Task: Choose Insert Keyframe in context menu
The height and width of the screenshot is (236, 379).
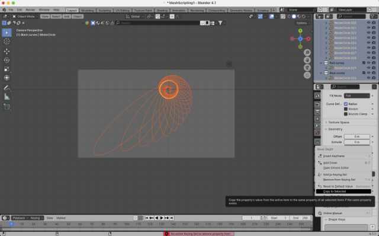Action: click(343, 156)
